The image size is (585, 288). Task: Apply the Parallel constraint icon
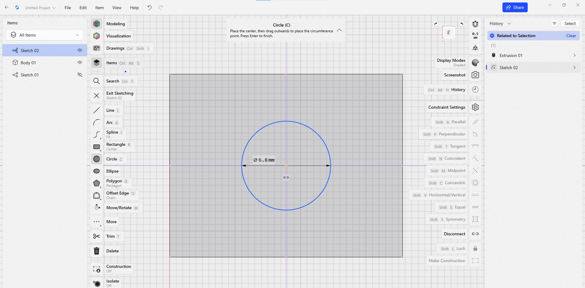[475, 122]
